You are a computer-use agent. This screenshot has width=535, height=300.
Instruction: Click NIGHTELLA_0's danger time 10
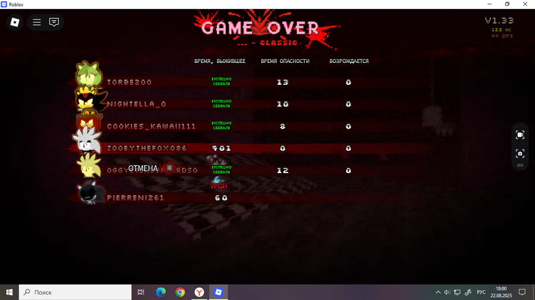pos(282,104)
